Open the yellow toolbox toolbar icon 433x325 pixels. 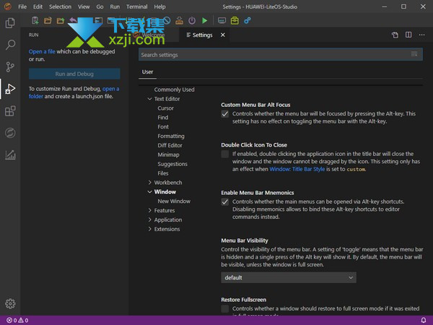point(235,20)
